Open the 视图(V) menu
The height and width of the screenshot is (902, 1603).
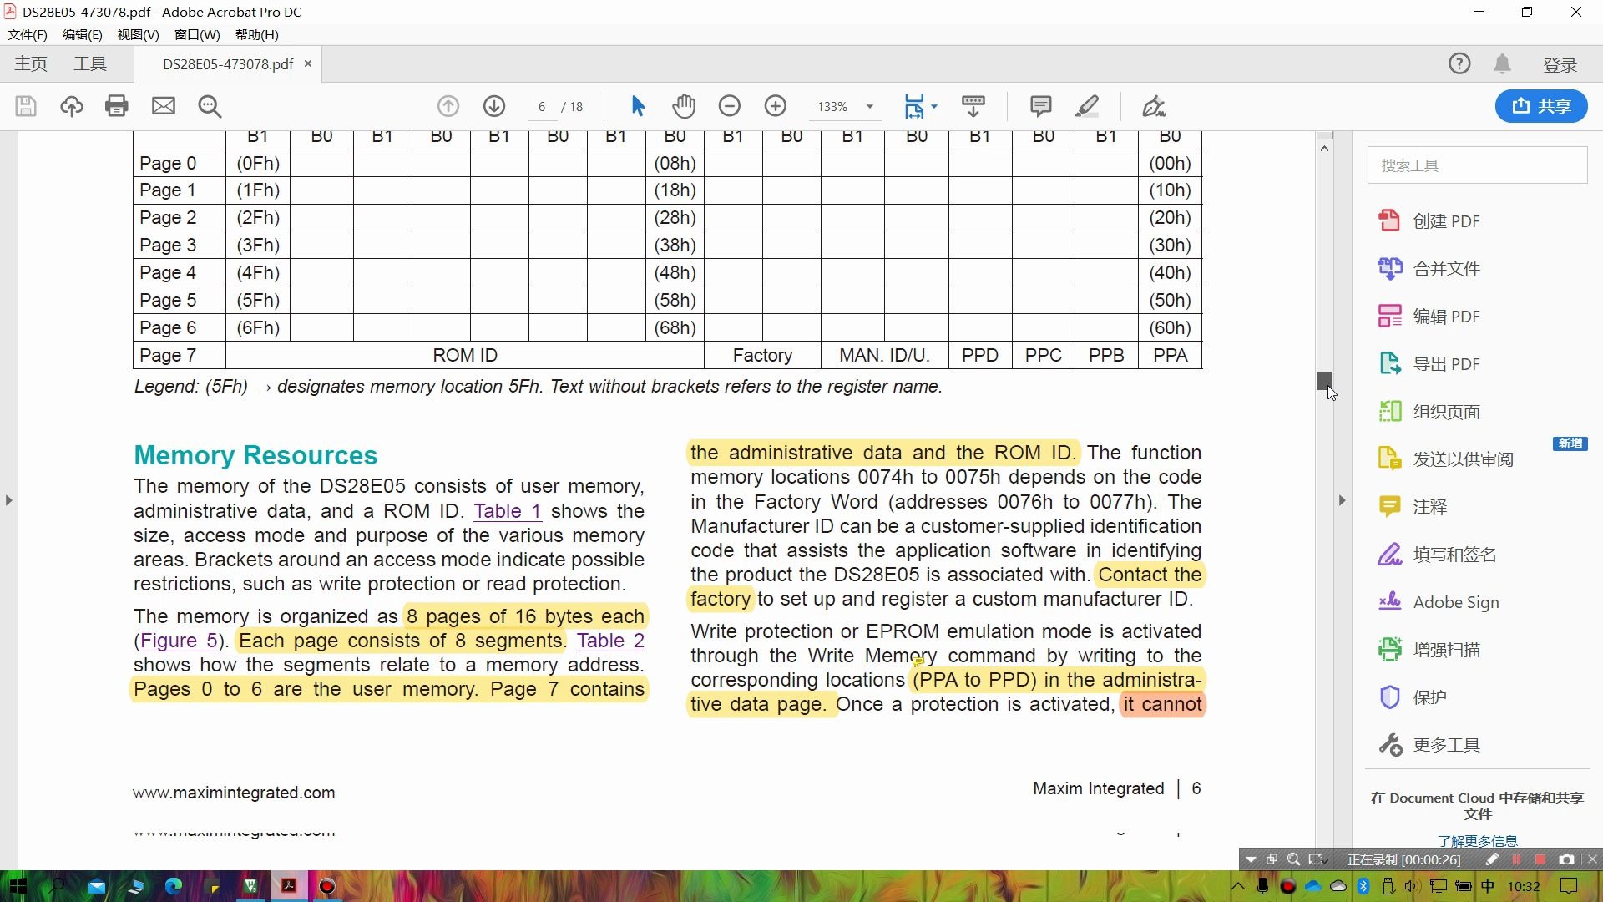click(138, 34)
